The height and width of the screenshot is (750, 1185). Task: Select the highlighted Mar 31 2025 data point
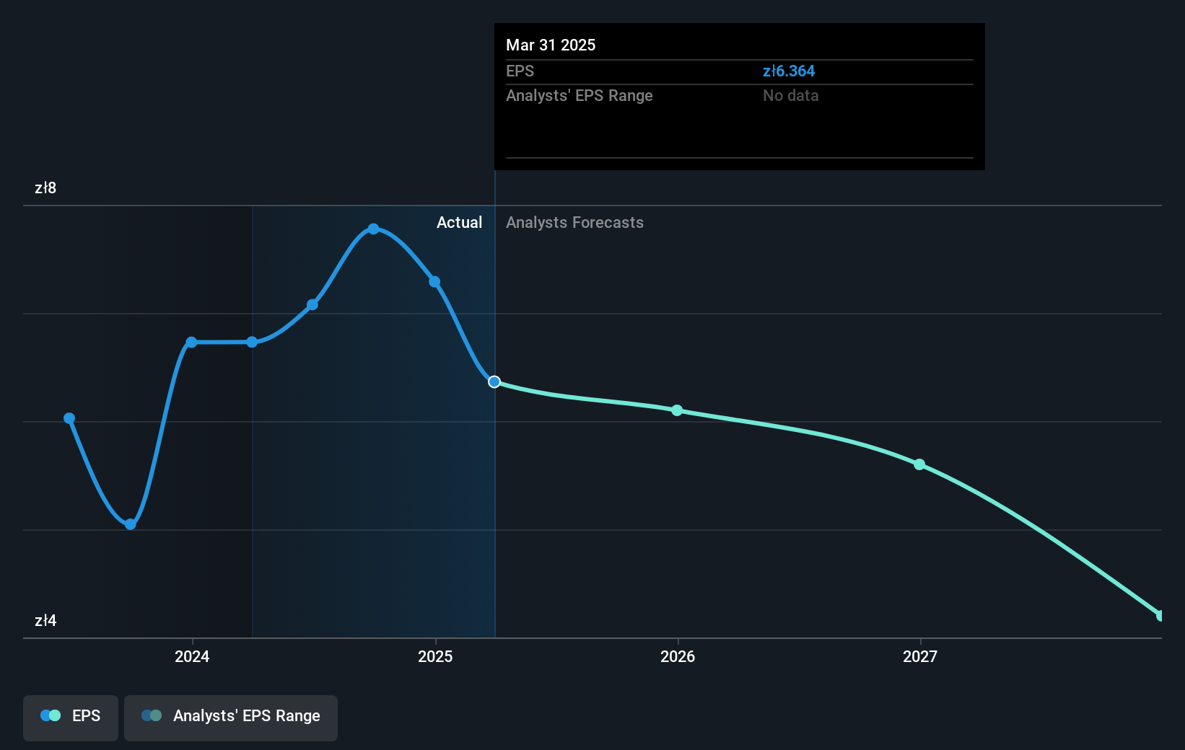pyautogui.click(x=494, y=382)
